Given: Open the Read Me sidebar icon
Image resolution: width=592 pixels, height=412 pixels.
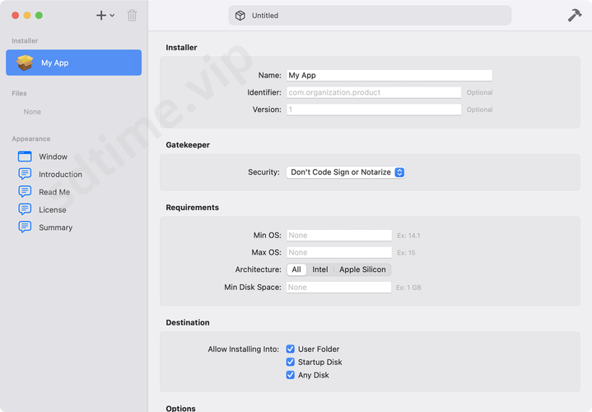Looking at the screenshot, I should pyautogui.click(x=25, y=192).
